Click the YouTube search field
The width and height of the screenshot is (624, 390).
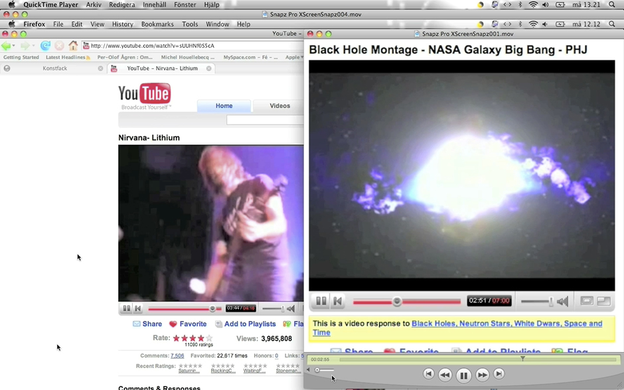click(265, 120)
